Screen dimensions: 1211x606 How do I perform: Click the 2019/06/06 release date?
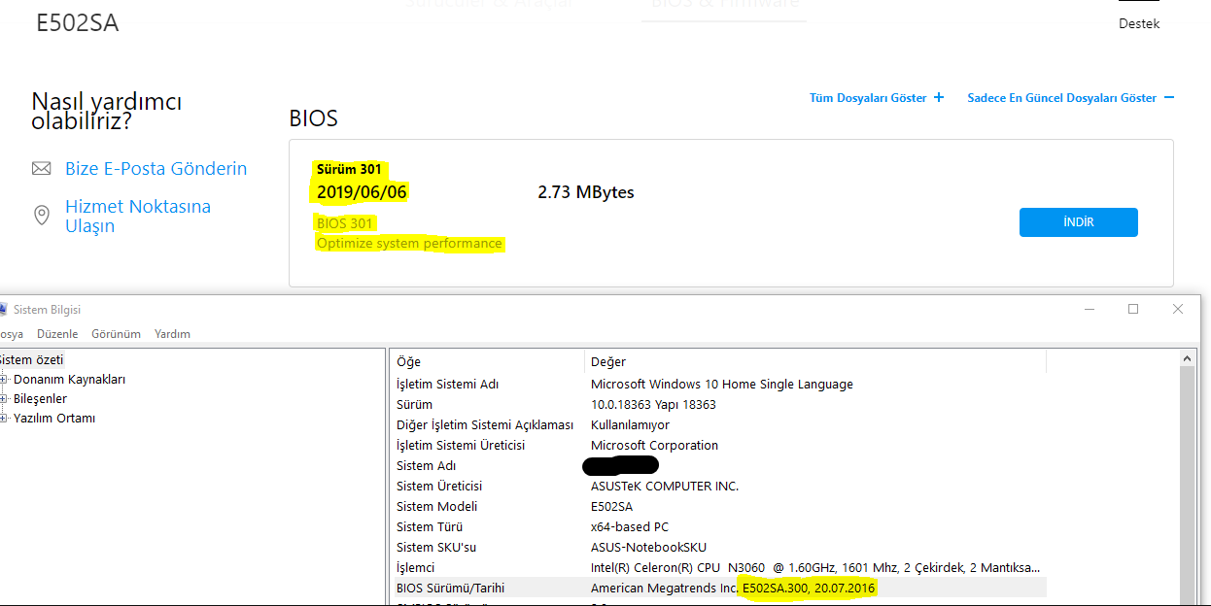click(x=362, y=192)
